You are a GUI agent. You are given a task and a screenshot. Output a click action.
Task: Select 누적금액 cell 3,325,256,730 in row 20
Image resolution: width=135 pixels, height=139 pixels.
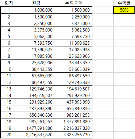coord(73,135)
